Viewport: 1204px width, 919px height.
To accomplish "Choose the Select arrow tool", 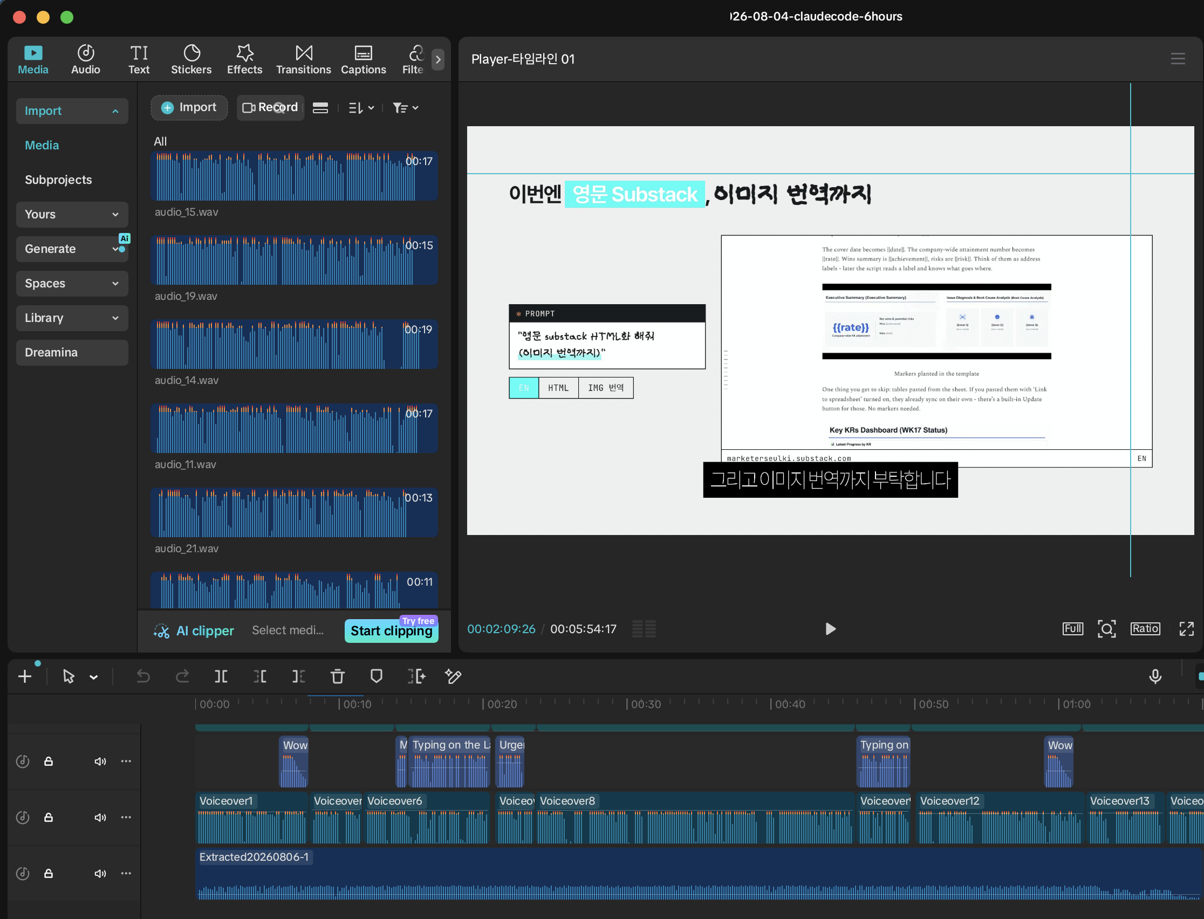I will [69, 677].
